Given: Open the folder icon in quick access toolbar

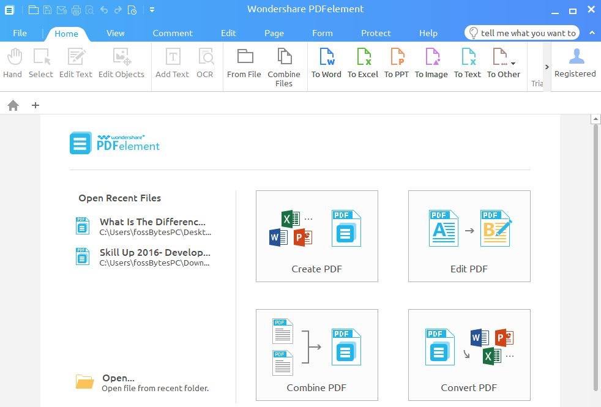Looking at the screenshot, I should click(x=33, y=10).
